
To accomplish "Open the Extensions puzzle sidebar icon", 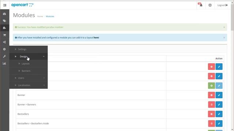I will click(x=4, y=28).
